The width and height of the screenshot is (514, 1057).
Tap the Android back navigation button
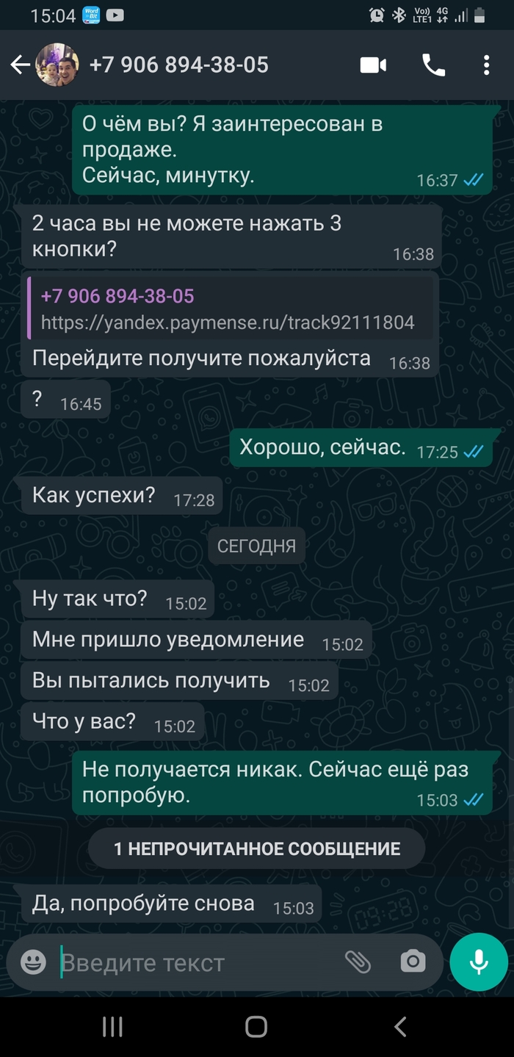(x=400, y=1026)
